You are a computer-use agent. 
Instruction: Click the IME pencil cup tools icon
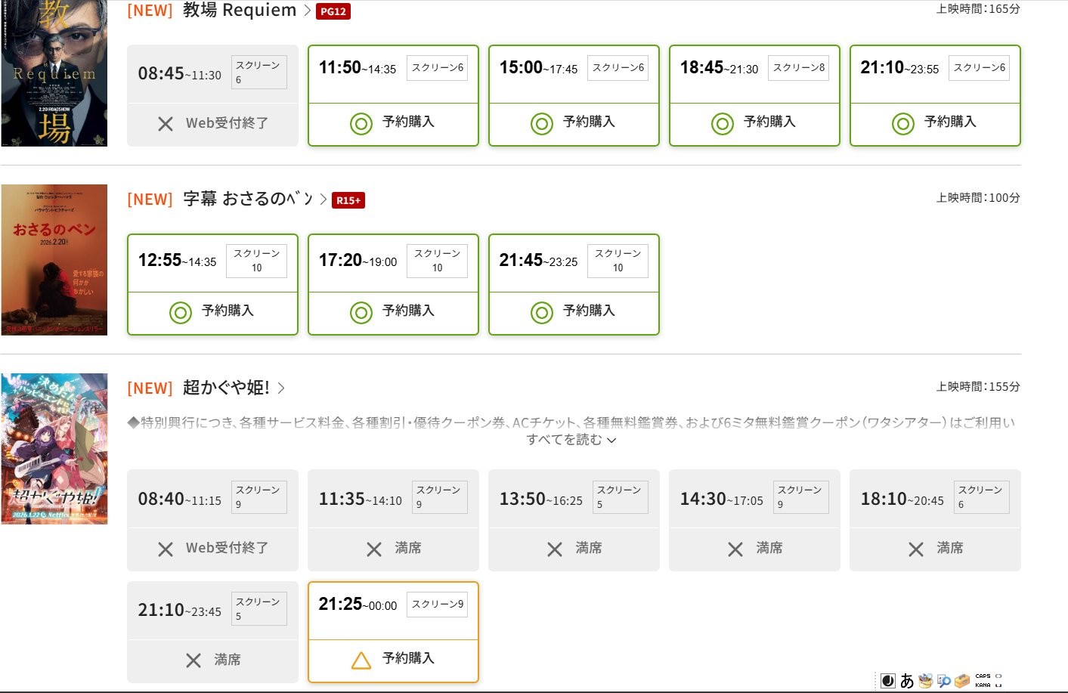926,681
